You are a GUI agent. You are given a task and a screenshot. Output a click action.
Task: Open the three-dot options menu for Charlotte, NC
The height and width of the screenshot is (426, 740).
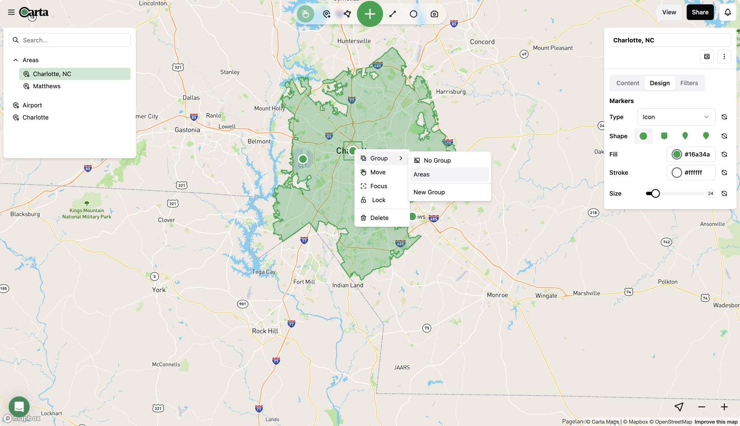[724, 57]
